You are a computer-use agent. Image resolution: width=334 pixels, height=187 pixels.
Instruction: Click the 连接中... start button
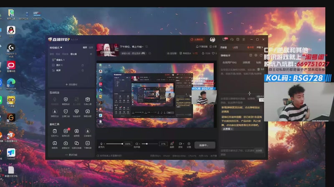pos(205,145)
